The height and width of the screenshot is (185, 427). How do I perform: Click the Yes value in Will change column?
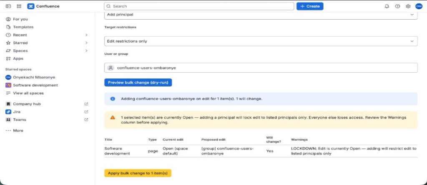pos(270,151)
